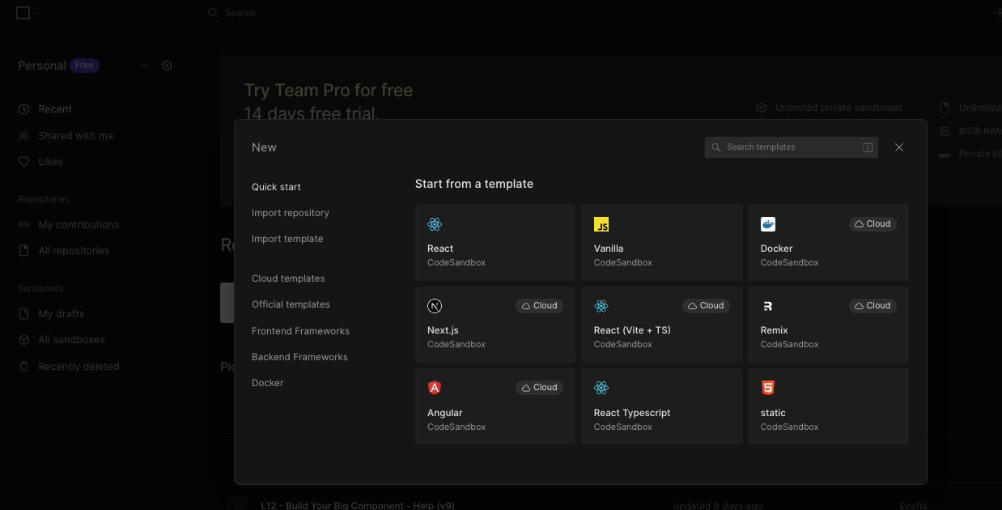Open workspace settings gear icon
1002x510 pixels.
pyautogui.click(x=167, y=66)
